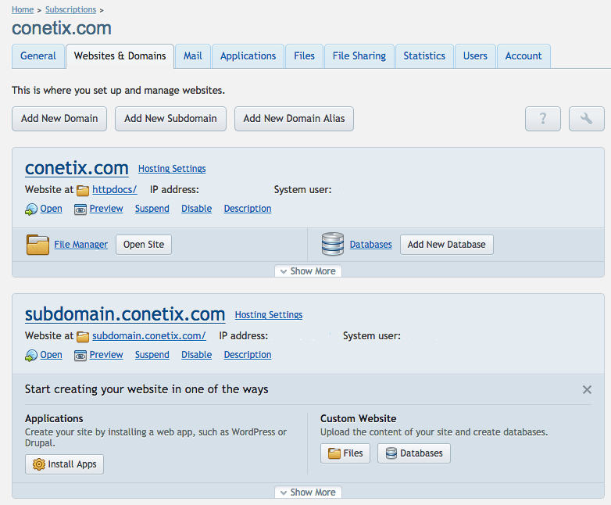Viewport: 611px width, 505px height.
Task: Switch to the General tab
Action: coord(38,56)
